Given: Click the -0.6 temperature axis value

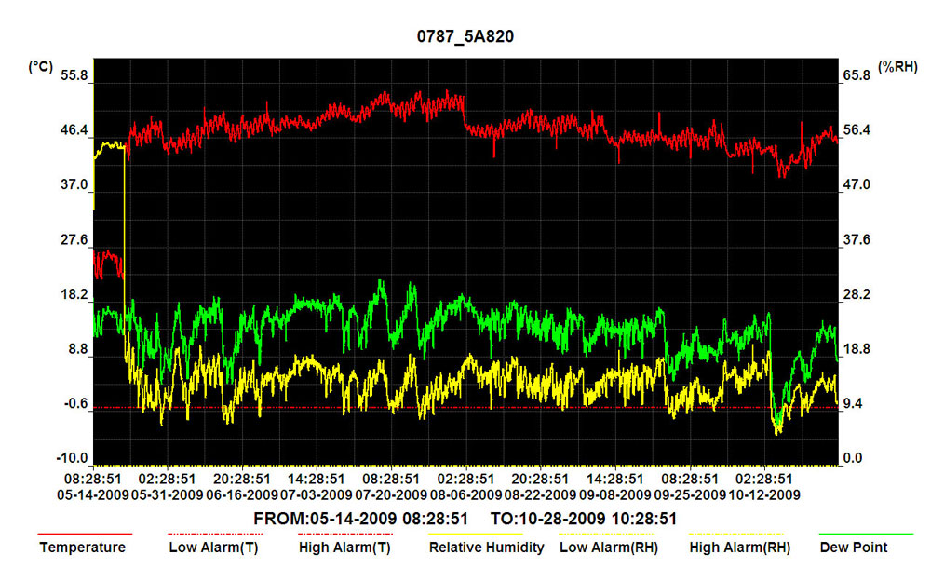Looking at the screenshot, I should (75, 404).
